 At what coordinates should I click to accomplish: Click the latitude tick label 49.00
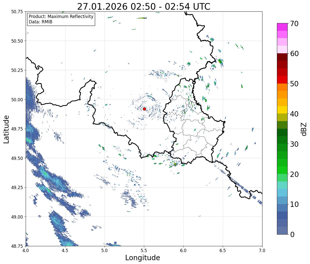17,217
